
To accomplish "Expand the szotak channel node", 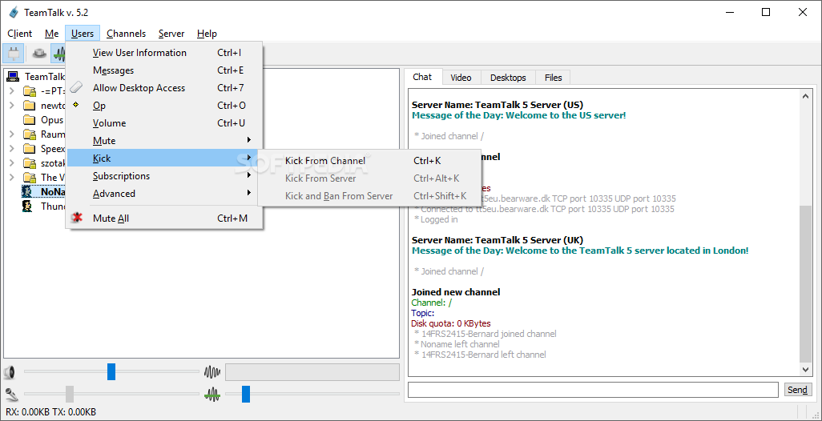I will click(11, 163).
